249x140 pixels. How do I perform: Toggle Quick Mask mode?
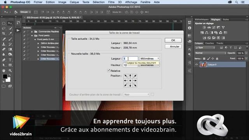[4, 86]
